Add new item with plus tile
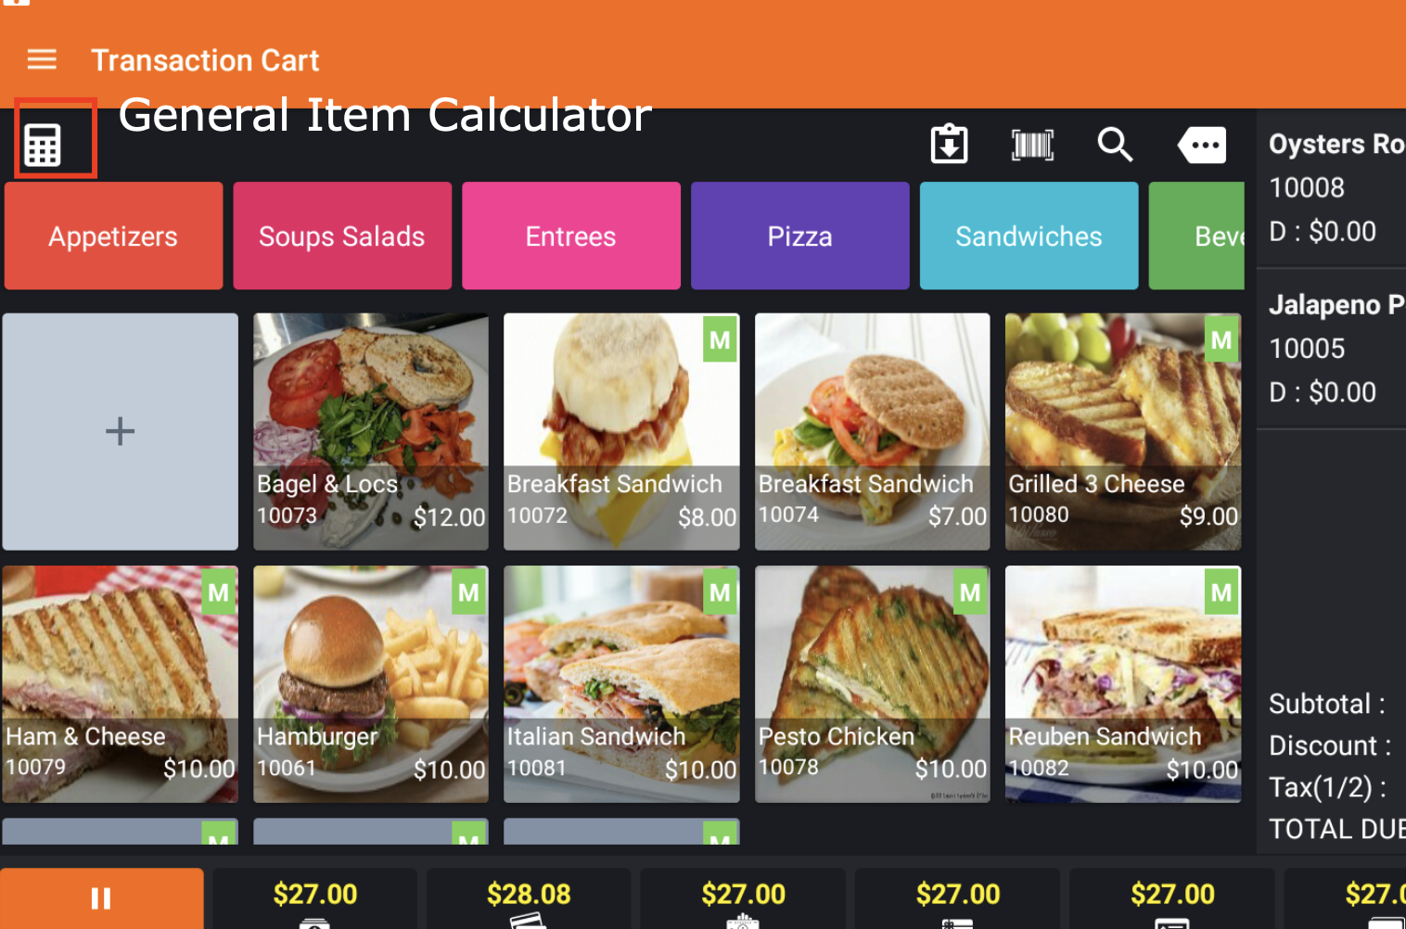This screenshot has width=1406, height=929. (120, 431)
